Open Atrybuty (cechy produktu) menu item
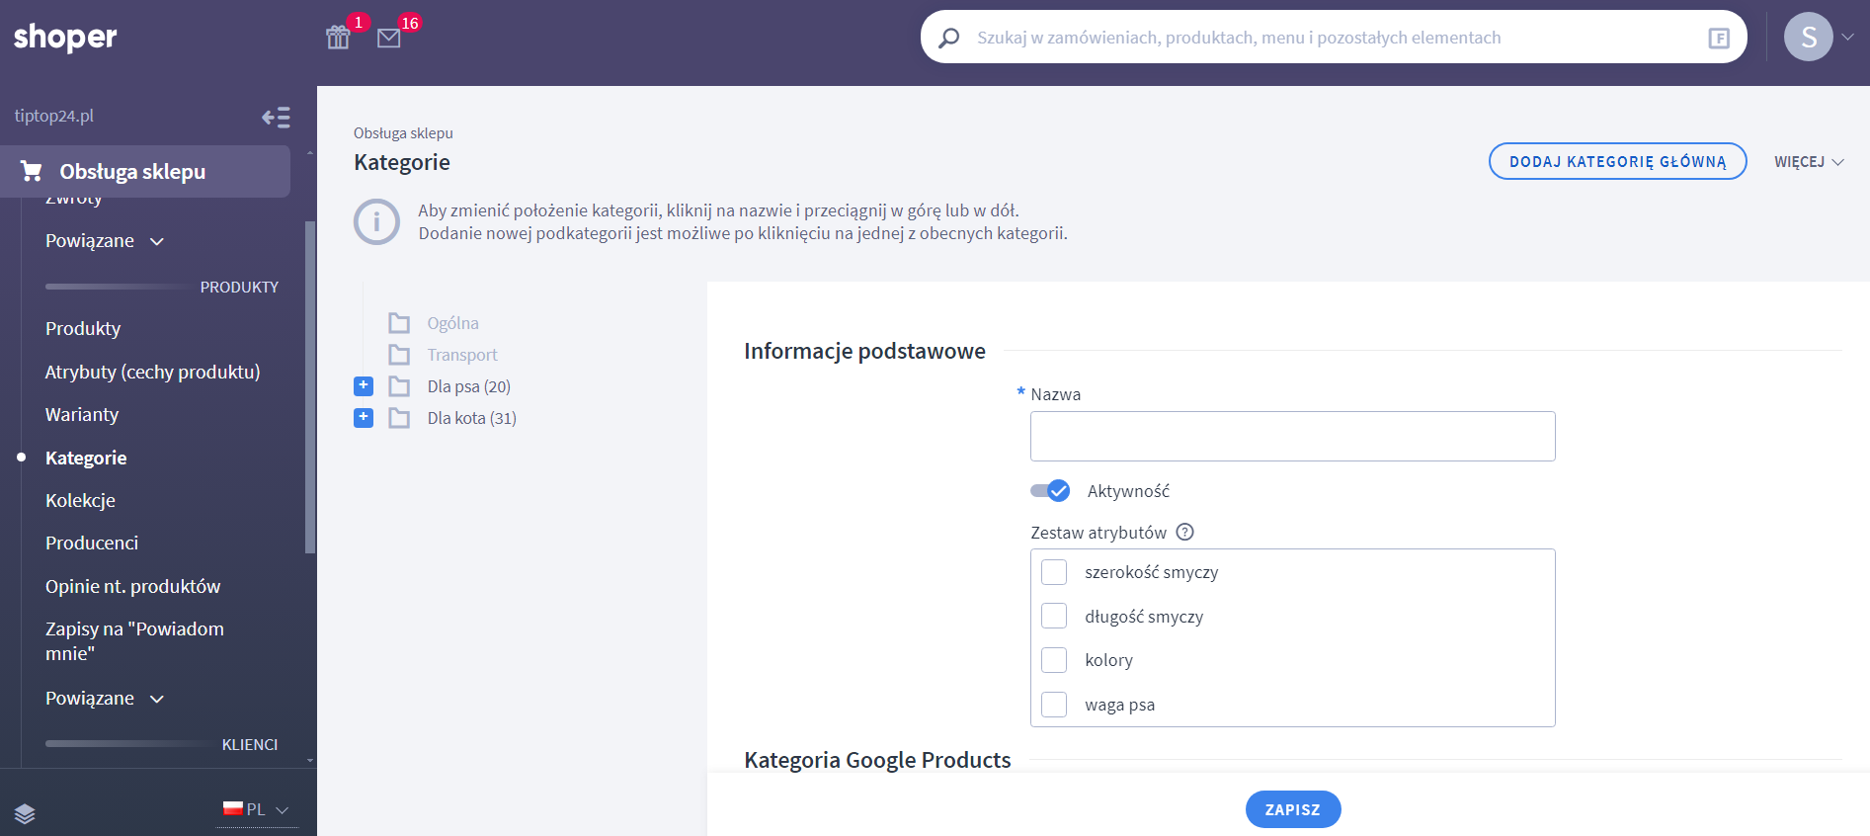 [x=152, y=373]
